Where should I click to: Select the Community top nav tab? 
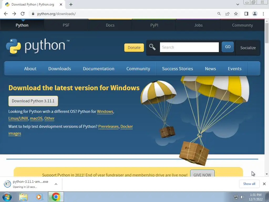click(x=242, y=25)
